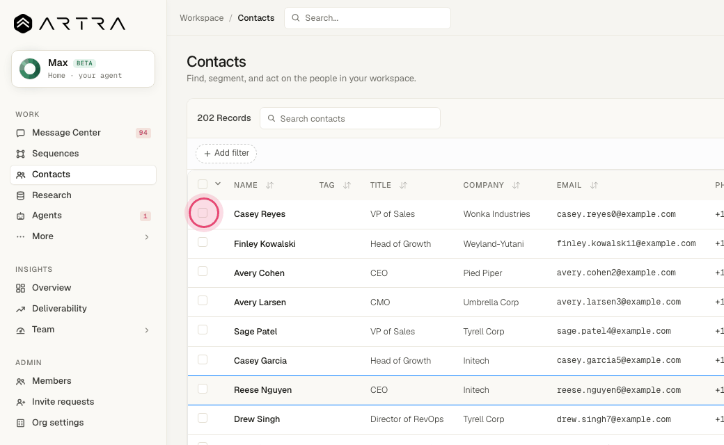Sort by Email column arrows
The width and height of the screenshot is (724, 445).
coord(594,185)
